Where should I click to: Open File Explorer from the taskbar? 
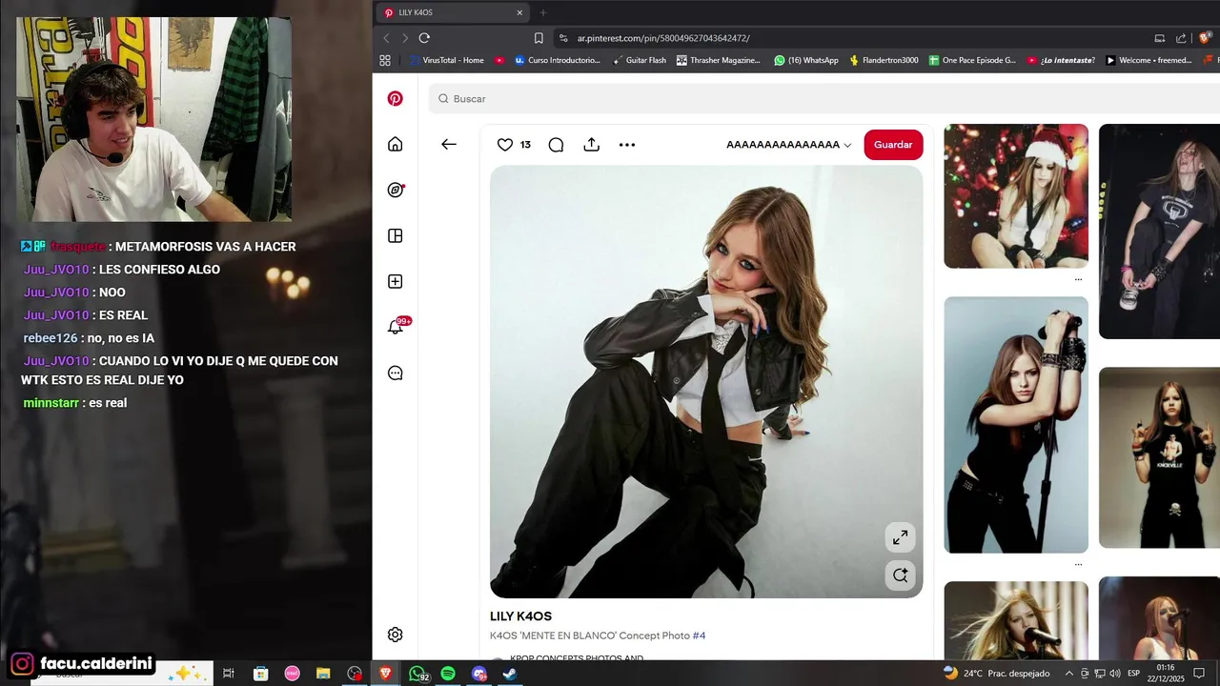pyautogui.click(x=323, y=674)
